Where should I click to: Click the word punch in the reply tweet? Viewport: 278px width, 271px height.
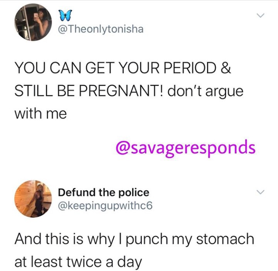[147, 240]
